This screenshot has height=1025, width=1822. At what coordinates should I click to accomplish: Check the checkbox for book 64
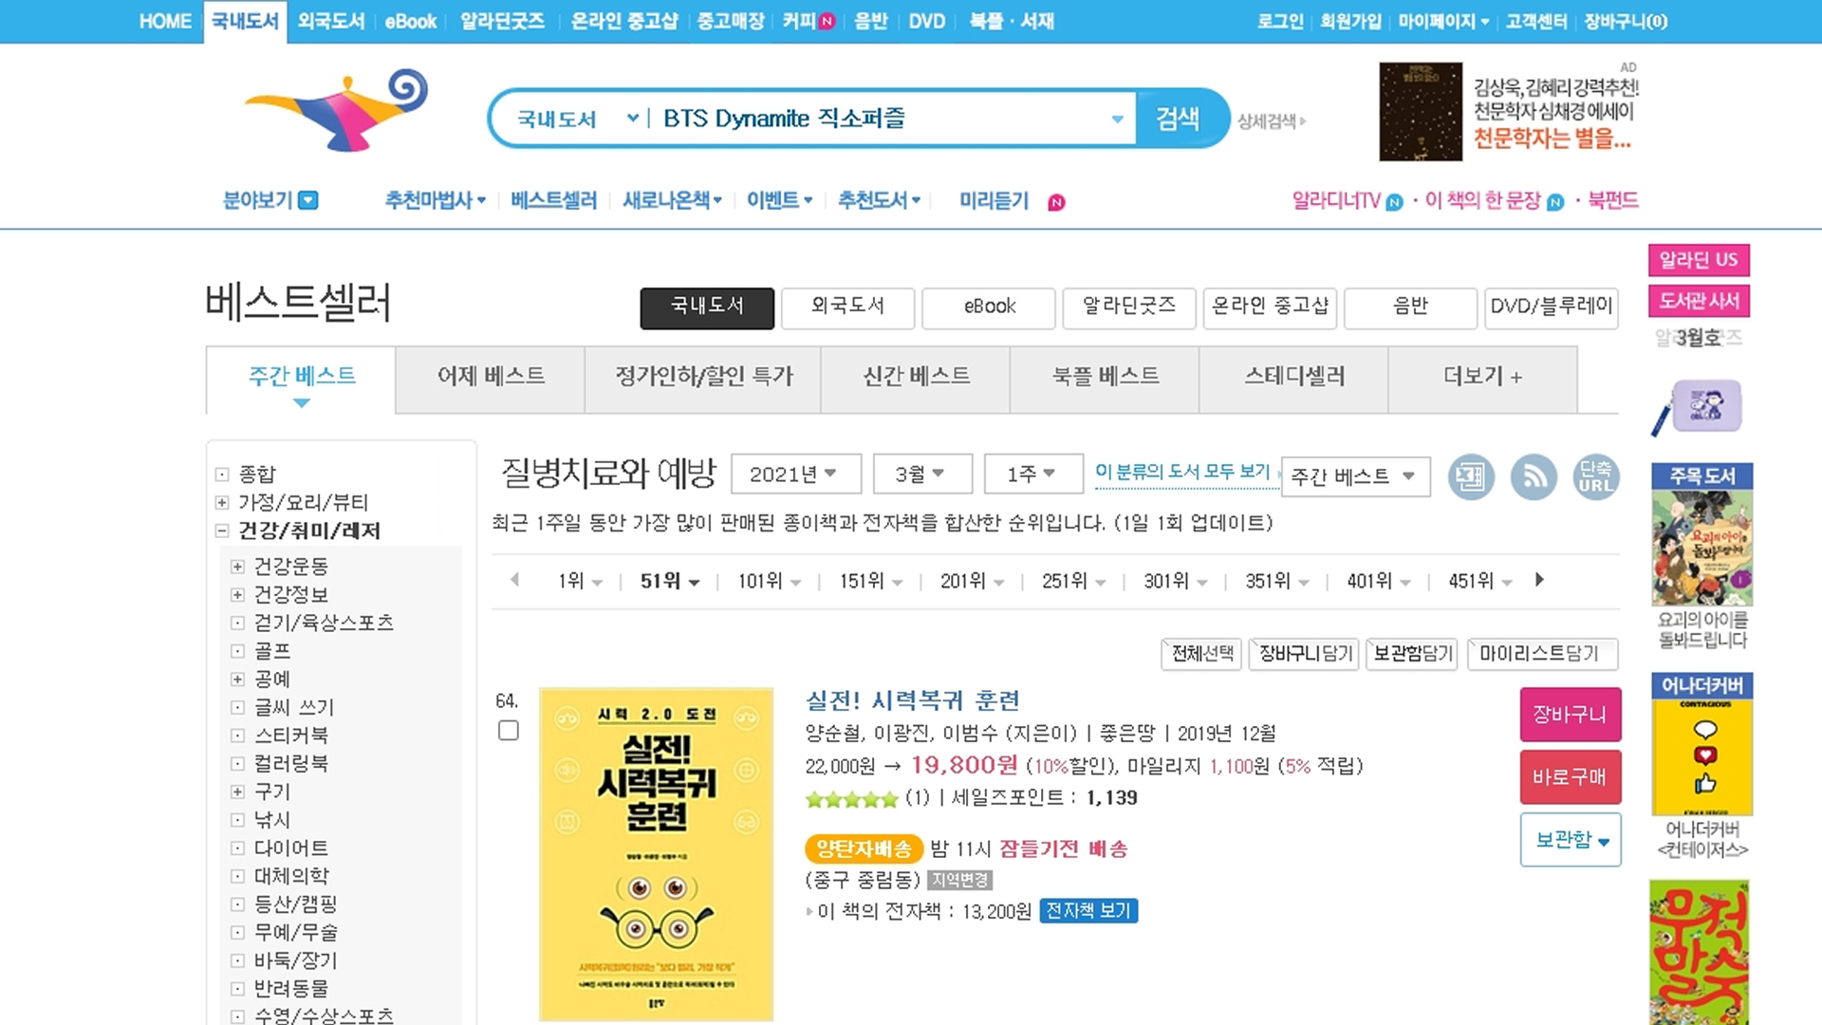pos(509,731)
